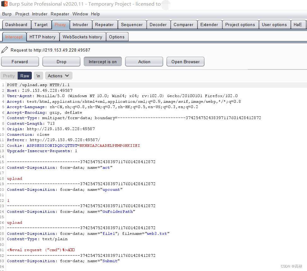
Task: Click the name="Submit" form-data line
Action: [x=63, y=261]
